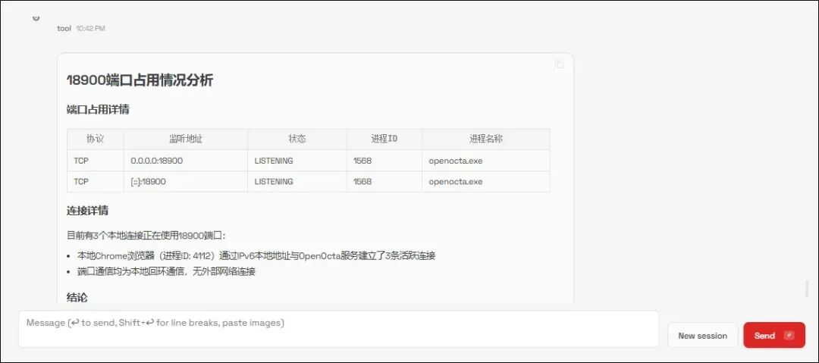819x363 pixels.
Task: Click the '端口占用详情' subheading
Action: point(98,110)
